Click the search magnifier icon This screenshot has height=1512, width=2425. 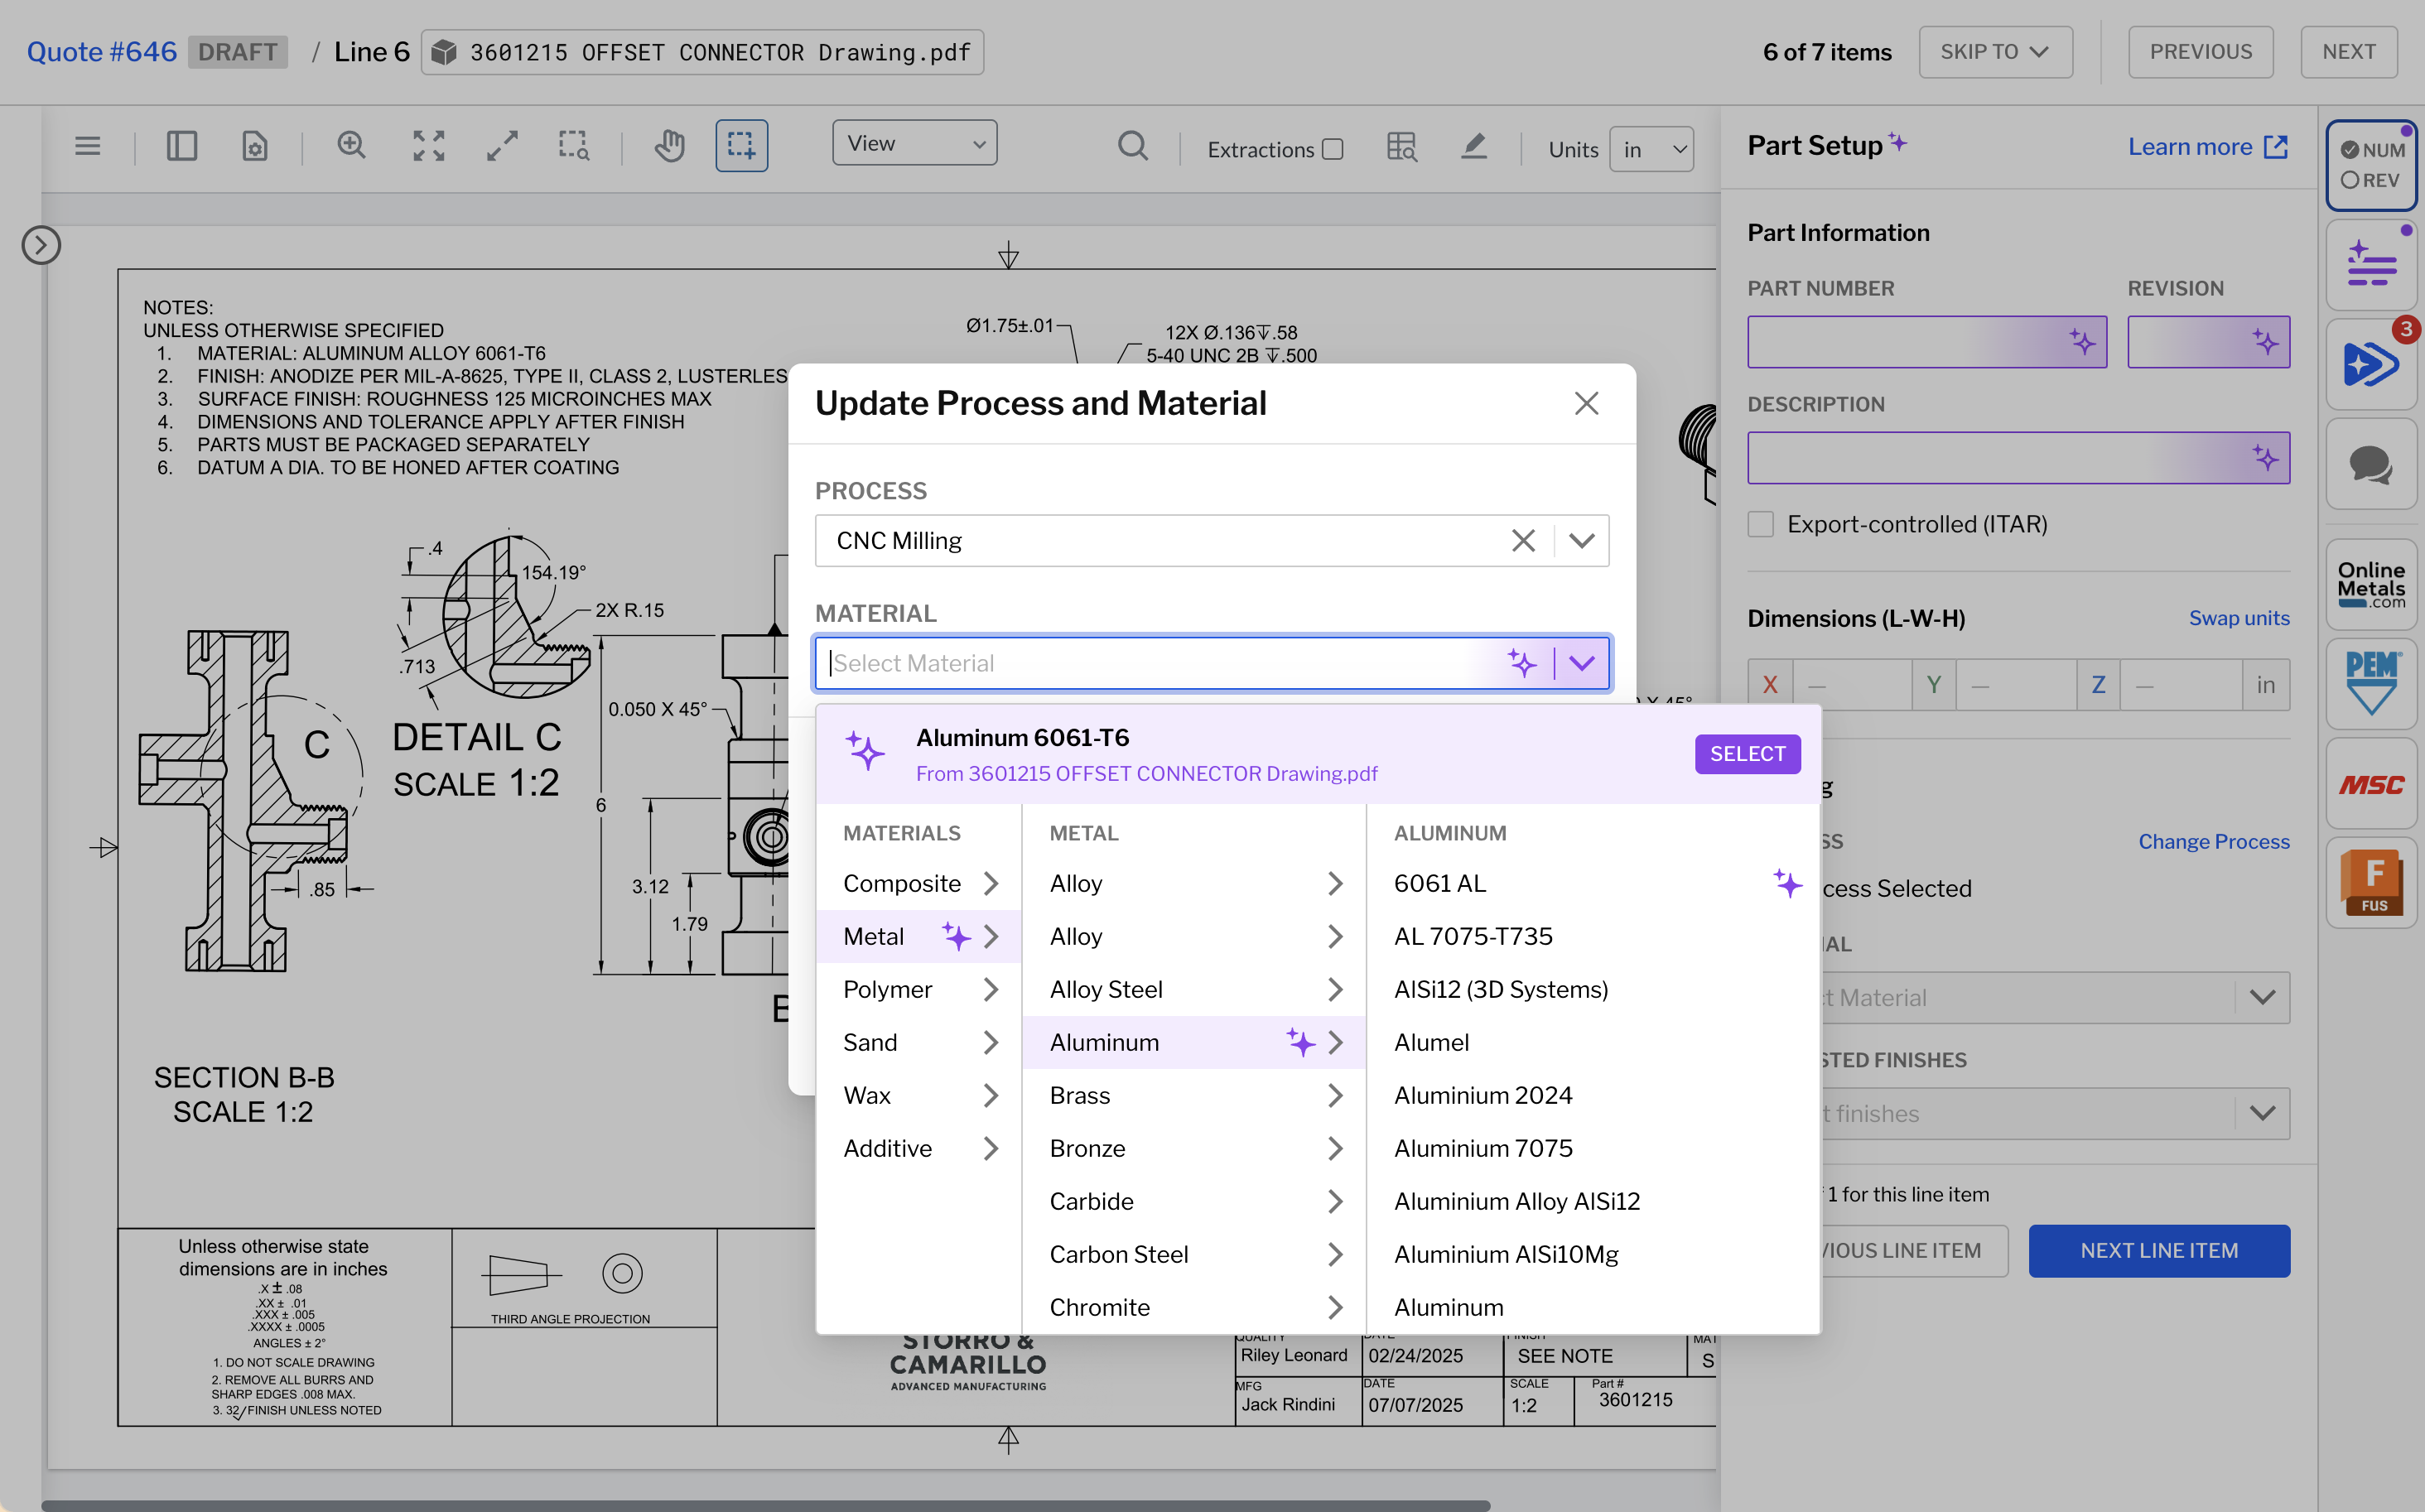(x=1132, y=146)
